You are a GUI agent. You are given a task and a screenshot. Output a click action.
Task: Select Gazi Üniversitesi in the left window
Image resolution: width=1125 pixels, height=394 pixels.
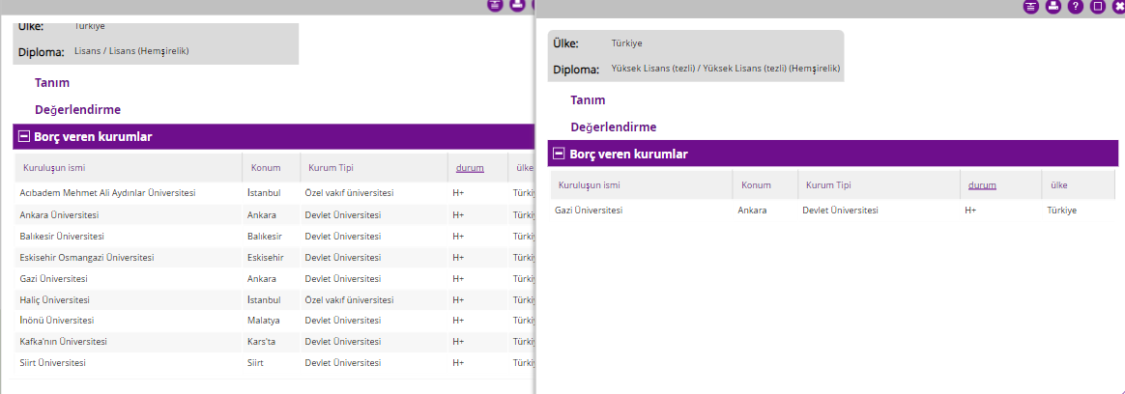click(x=53, y=279)
